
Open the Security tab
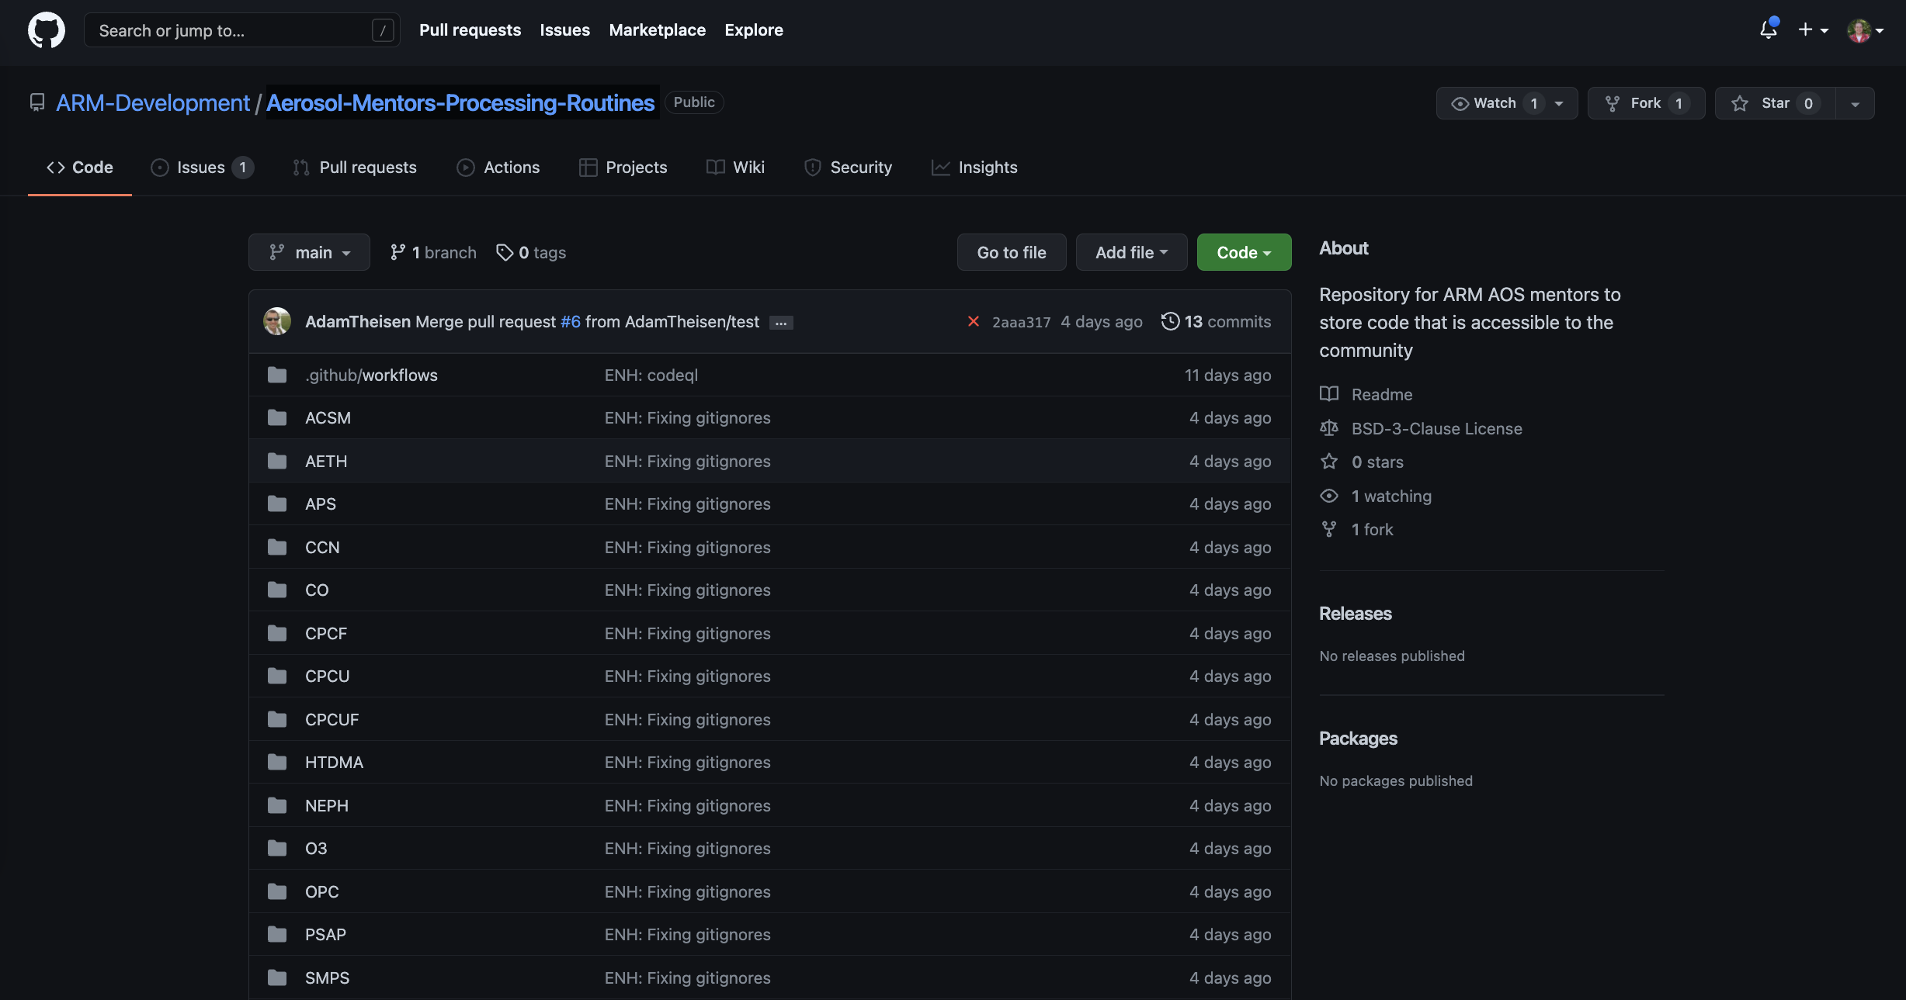click(x=849, y=168)
